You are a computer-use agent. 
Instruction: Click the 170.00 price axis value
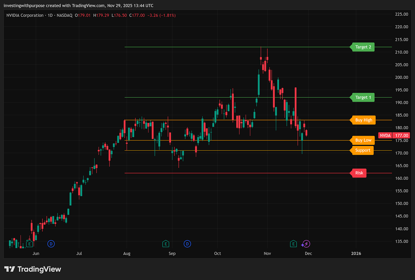(402, 153)
